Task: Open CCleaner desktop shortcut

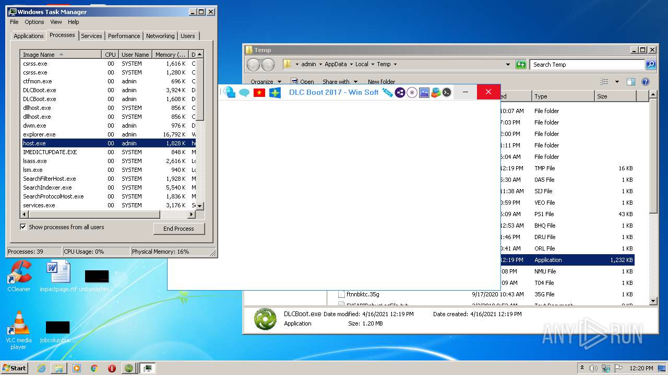Action: [x=19, y=276]
